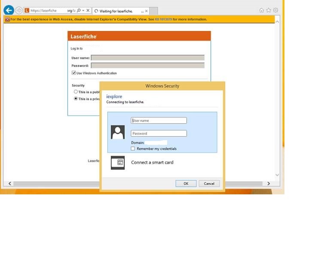Click the horizontal scrollbar right arrow

(269, 184)
